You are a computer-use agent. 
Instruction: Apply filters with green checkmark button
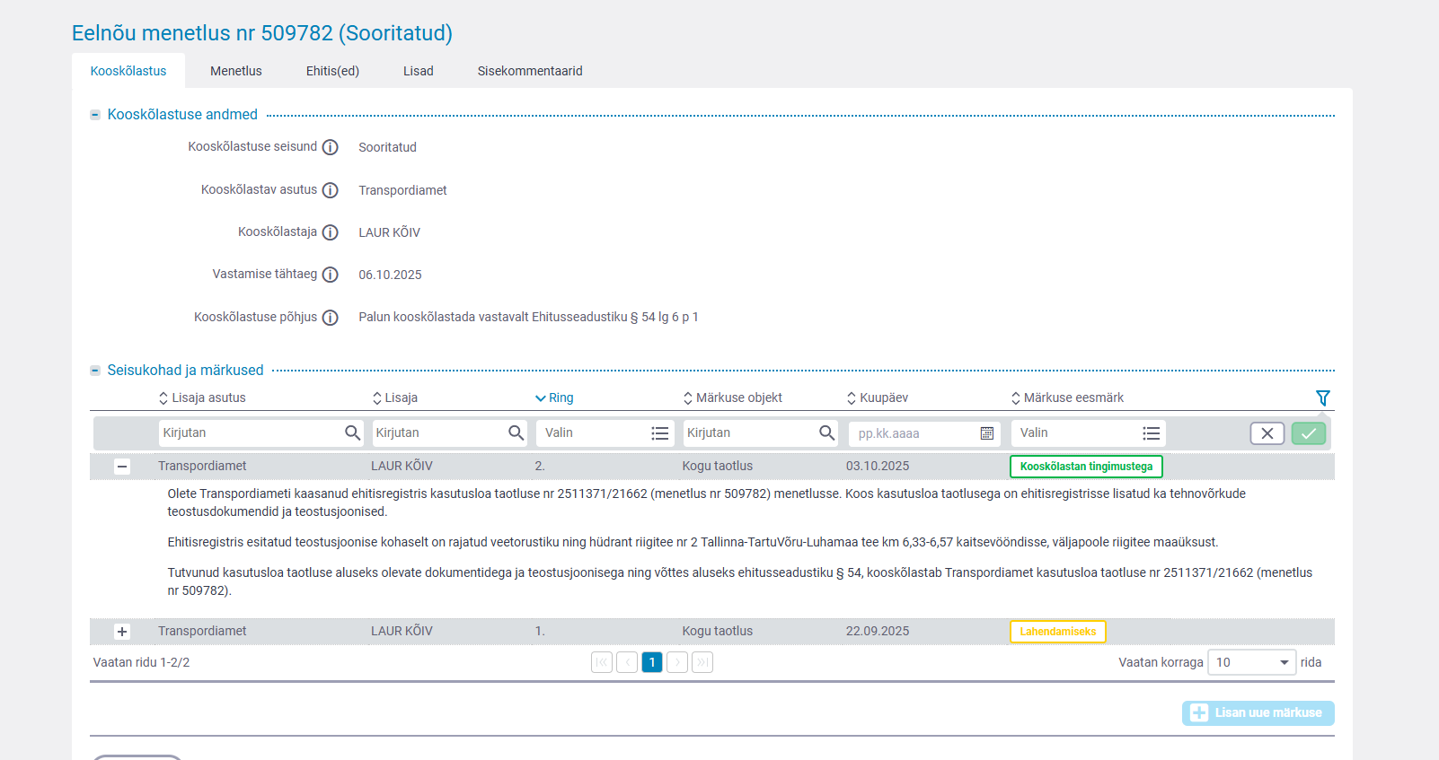[1308, 433]
